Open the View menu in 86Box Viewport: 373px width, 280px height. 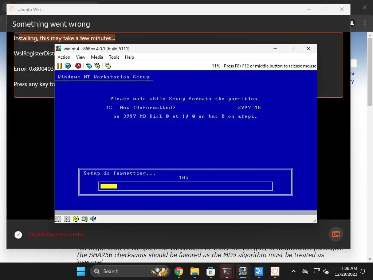coord(81,57)
